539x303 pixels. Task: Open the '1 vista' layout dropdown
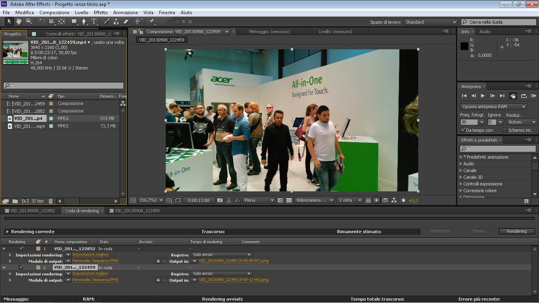click(x=350, y=200)
